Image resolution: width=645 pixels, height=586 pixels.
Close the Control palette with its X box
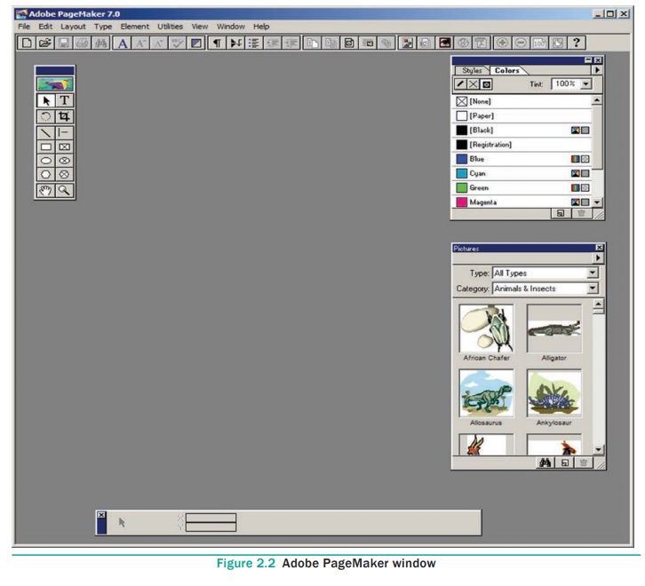101,515
